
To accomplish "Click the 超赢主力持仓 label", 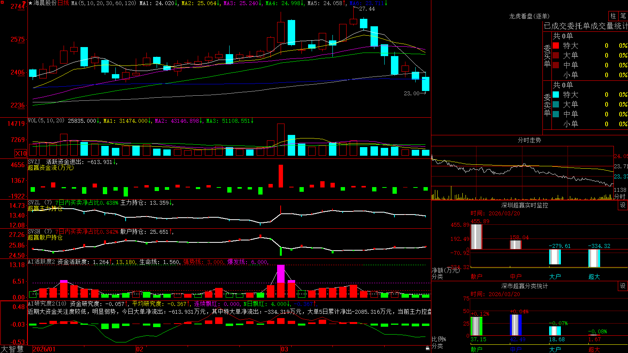I will (45, 208).
